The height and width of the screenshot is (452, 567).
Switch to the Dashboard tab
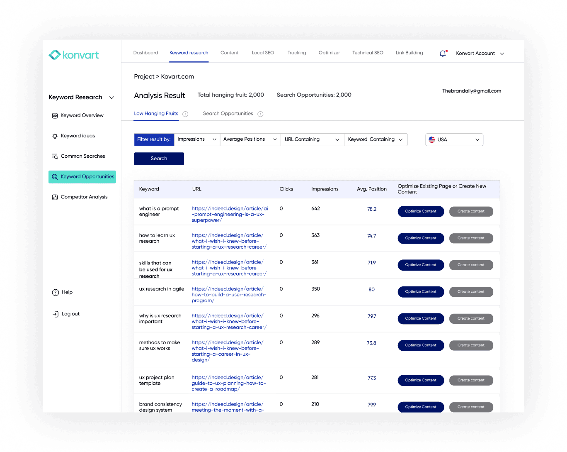(145, 53)
